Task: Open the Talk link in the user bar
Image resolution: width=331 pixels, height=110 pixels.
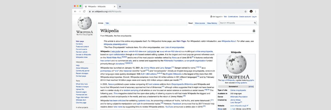Action: point(225,16)
